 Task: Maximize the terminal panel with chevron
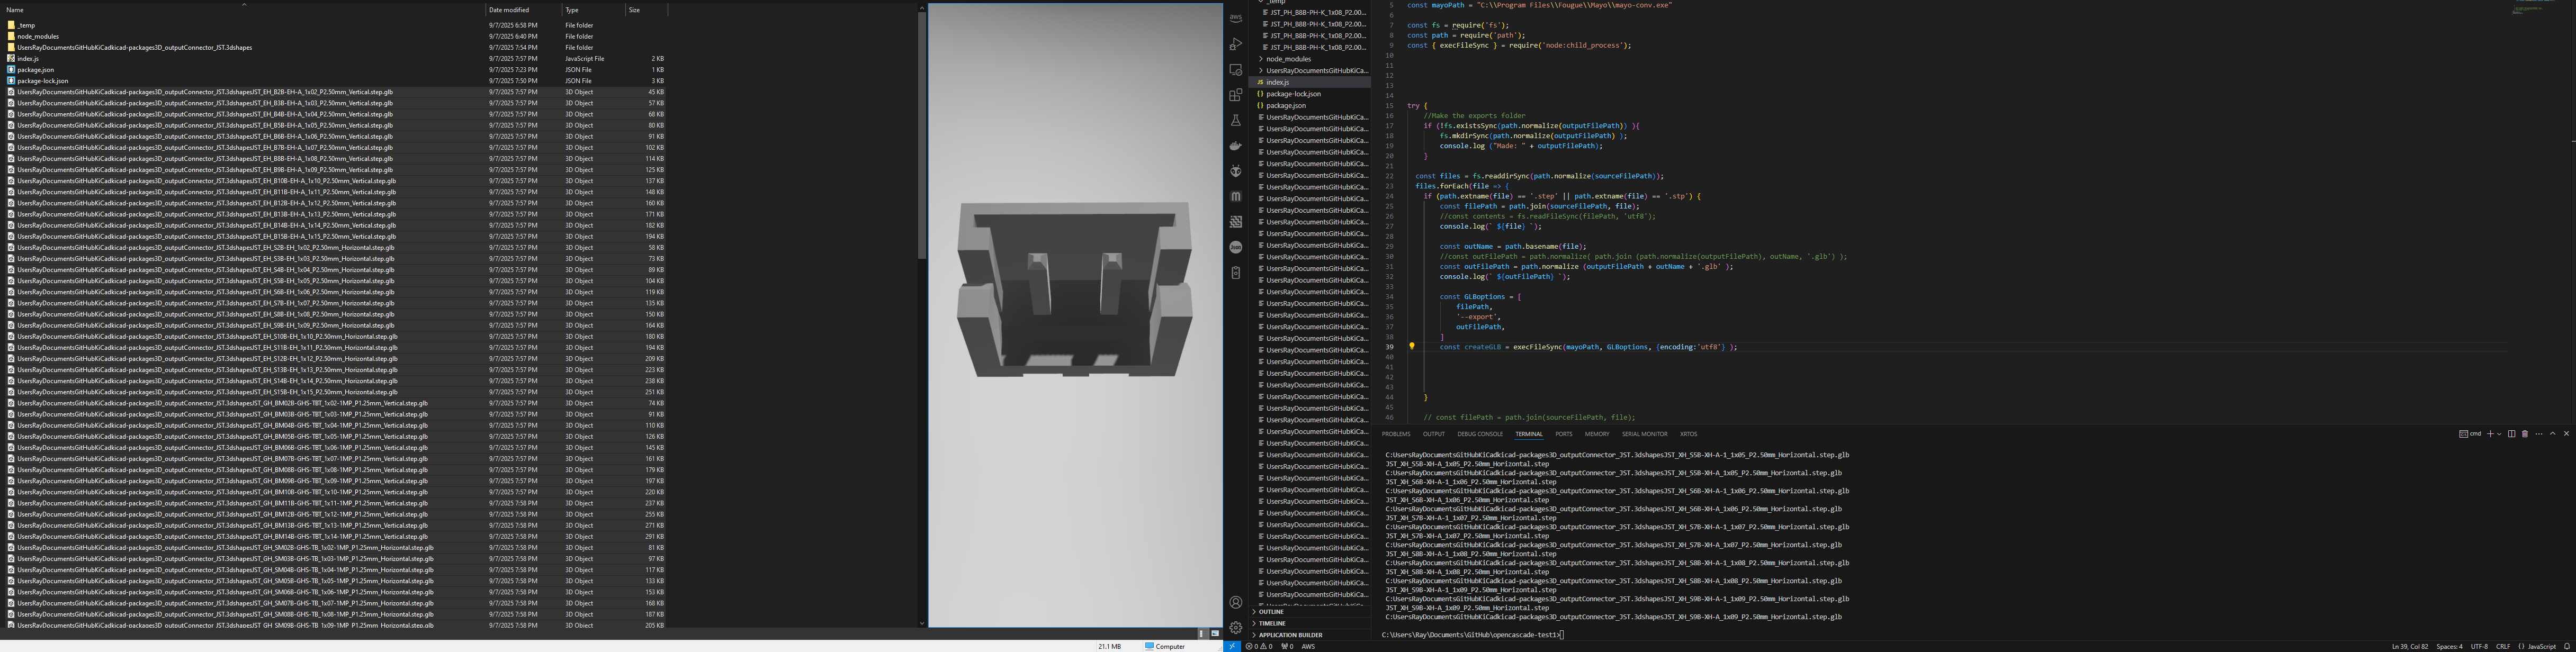tap(2552, 434)
